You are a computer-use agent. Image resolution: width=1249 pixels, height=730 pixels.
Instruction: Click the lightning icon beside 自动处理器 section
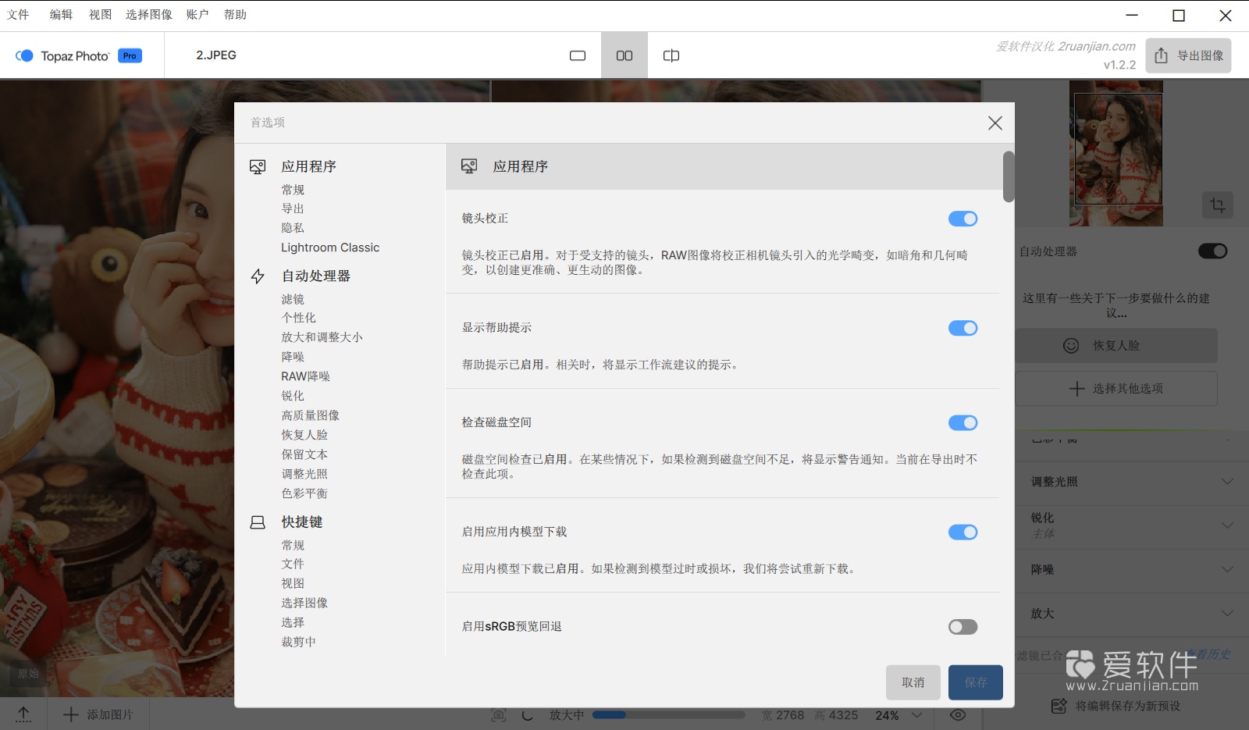click(258, 276)
